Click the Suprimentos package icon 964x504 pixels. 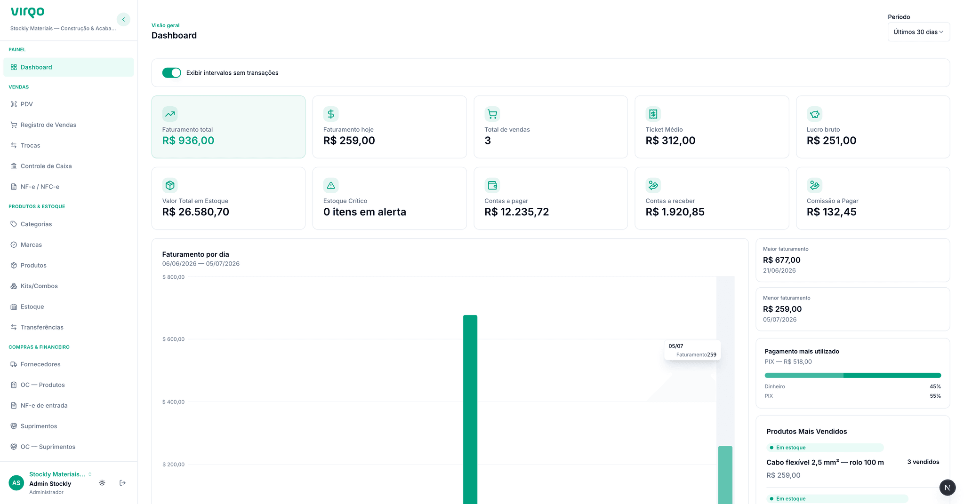pos(14,426)
